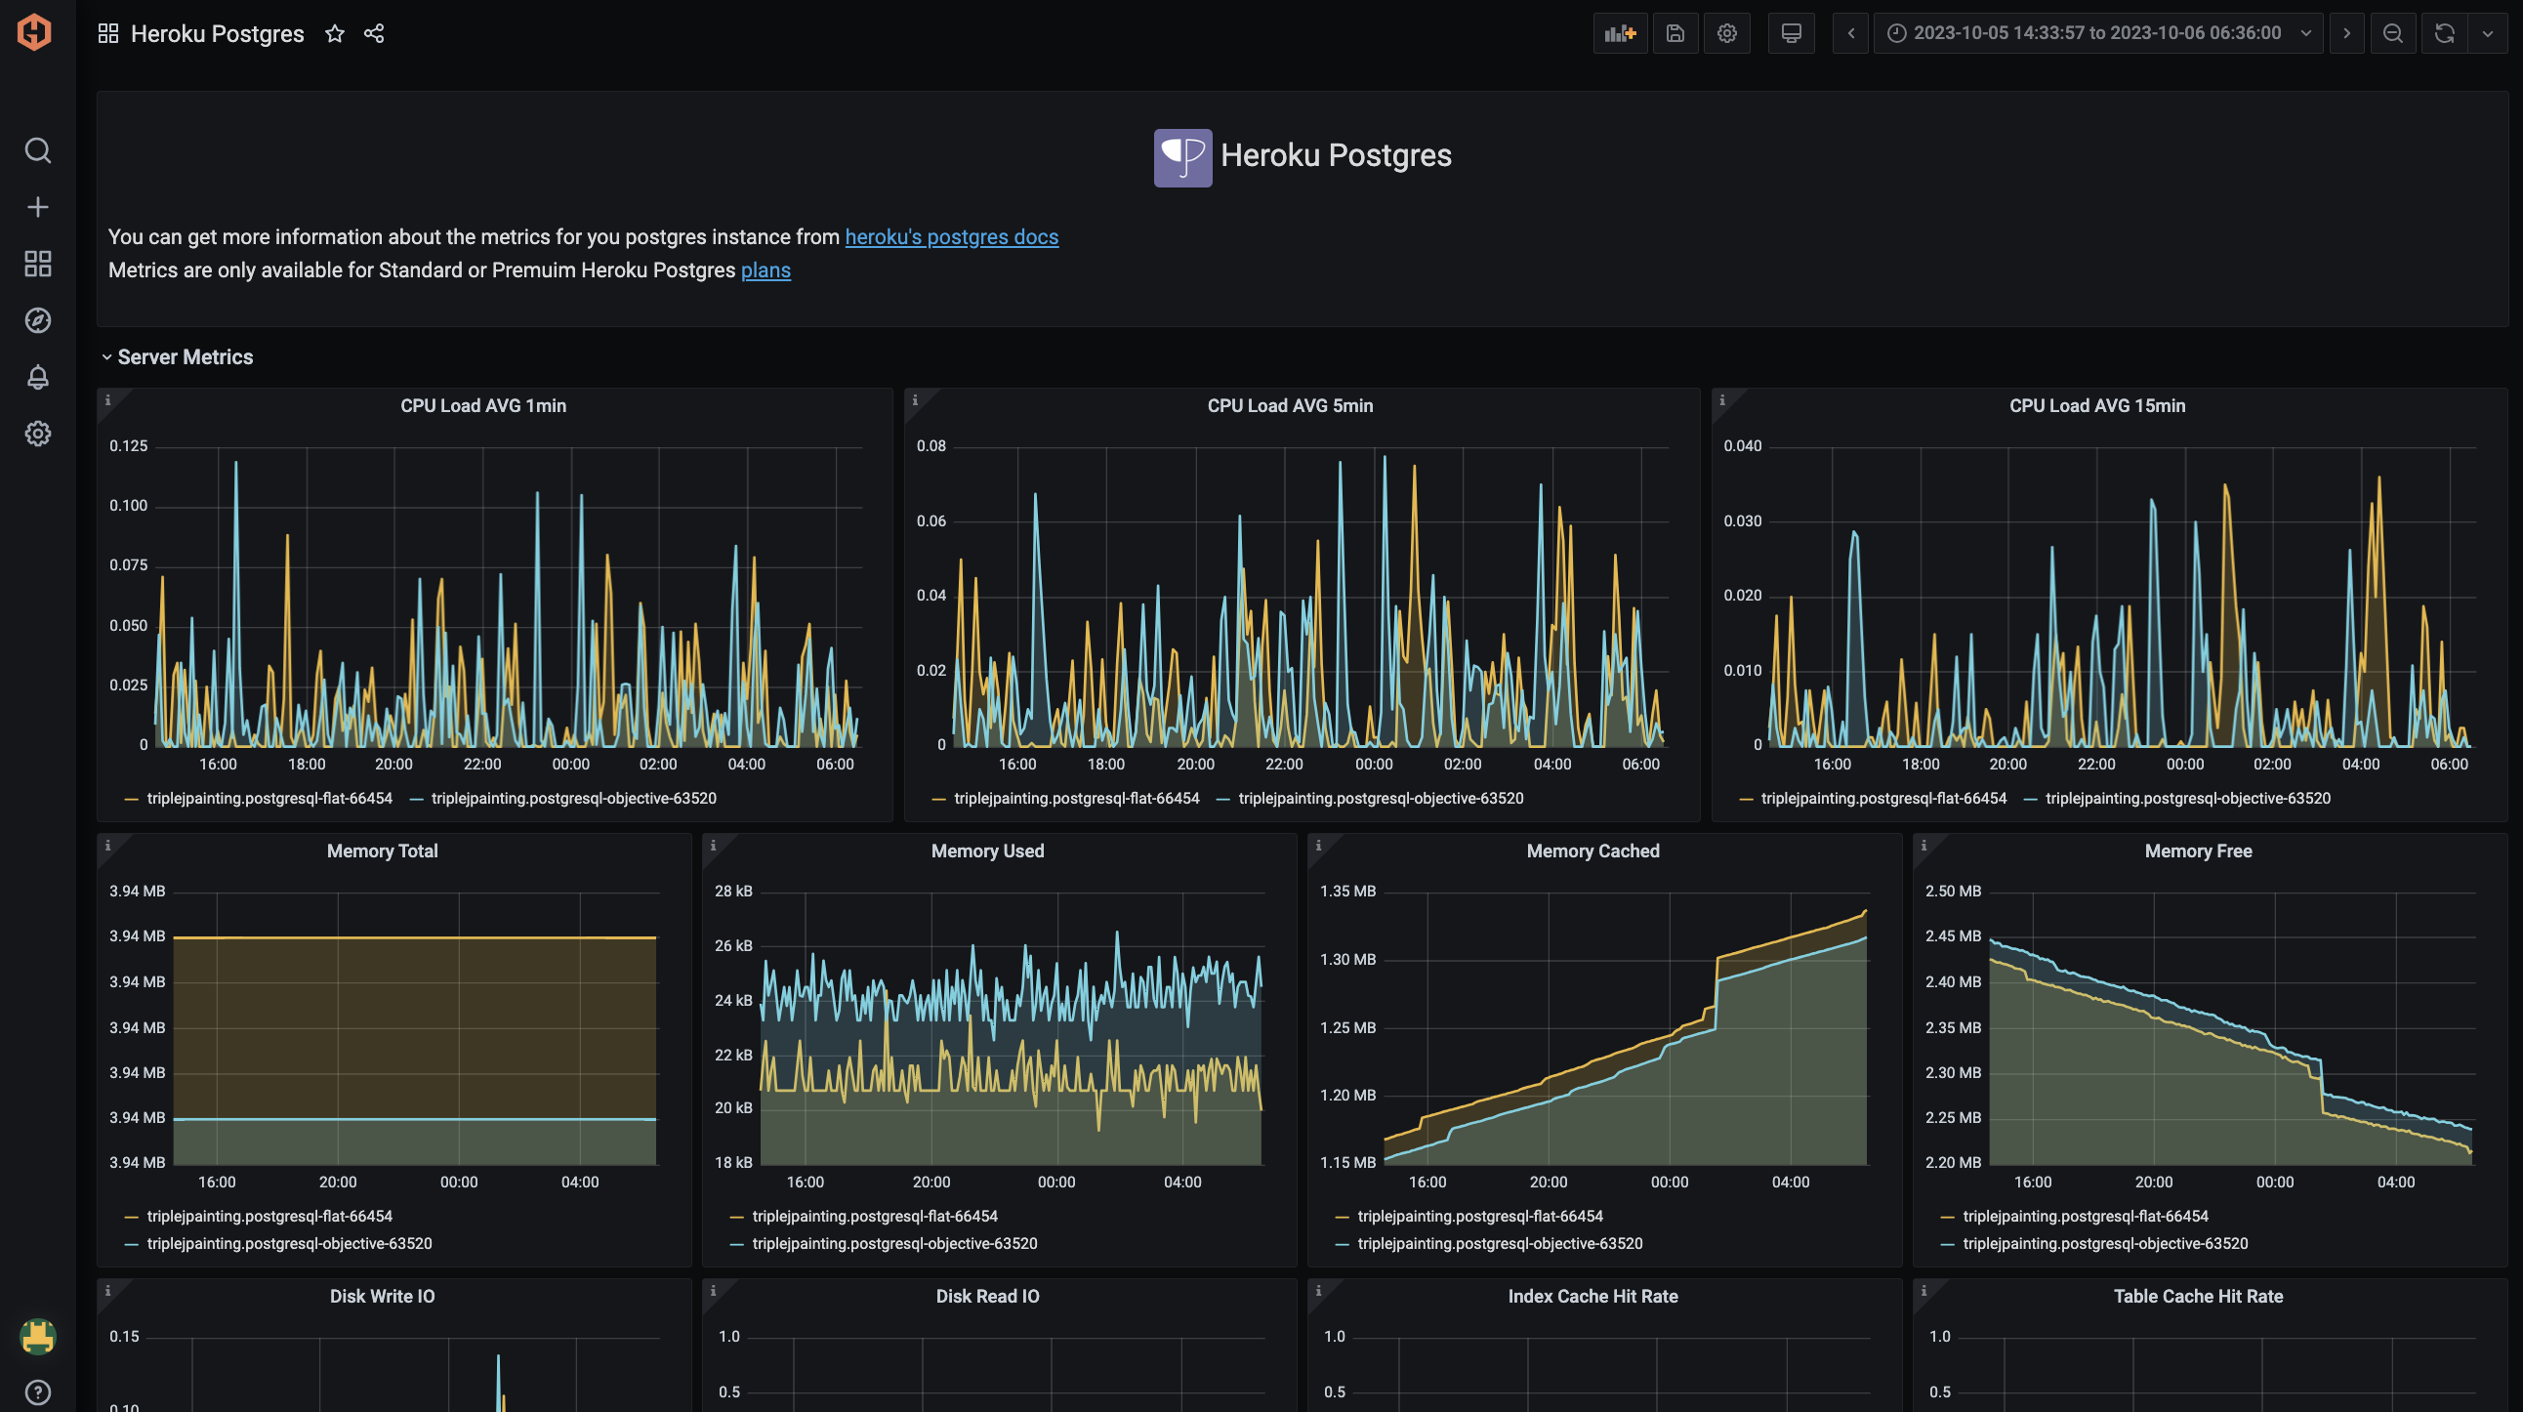
Task: Toggle objective-63520 series in Memory Used legend
Action: 894,1244
